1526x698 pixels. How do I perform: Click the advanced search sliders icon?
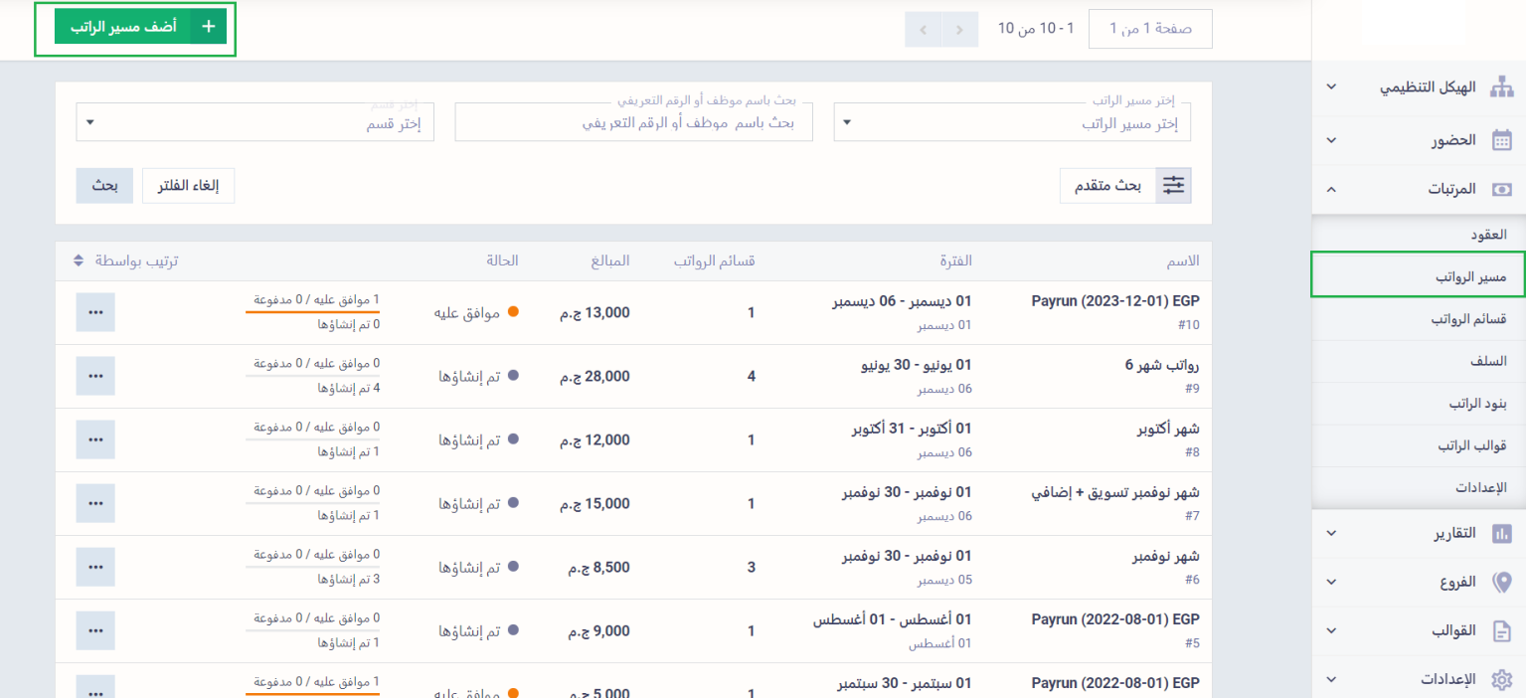pos(1174,185)
